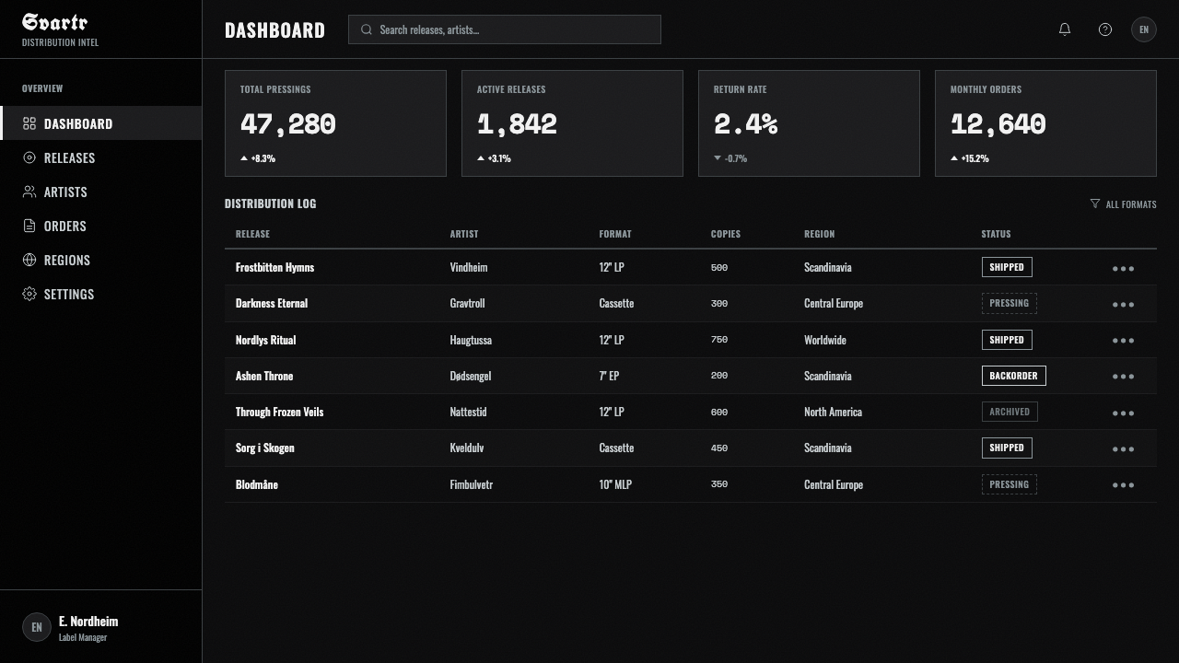
Task: Sort by the Release column header
Action: [x=252, y=234]
